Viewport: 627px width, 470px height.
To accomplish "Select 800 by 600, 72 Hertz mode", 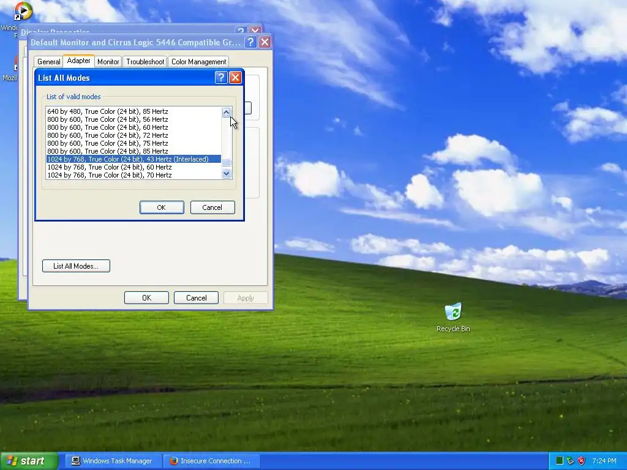I will pyautogui.click(x=133, y=135).
